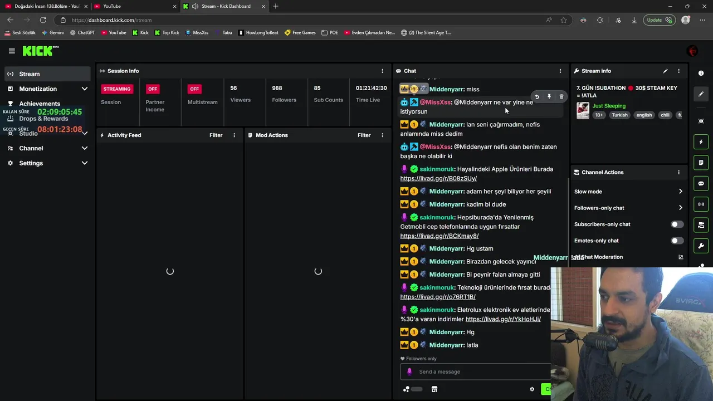Click Just Sleeping category thumbnail

(583, 110)
